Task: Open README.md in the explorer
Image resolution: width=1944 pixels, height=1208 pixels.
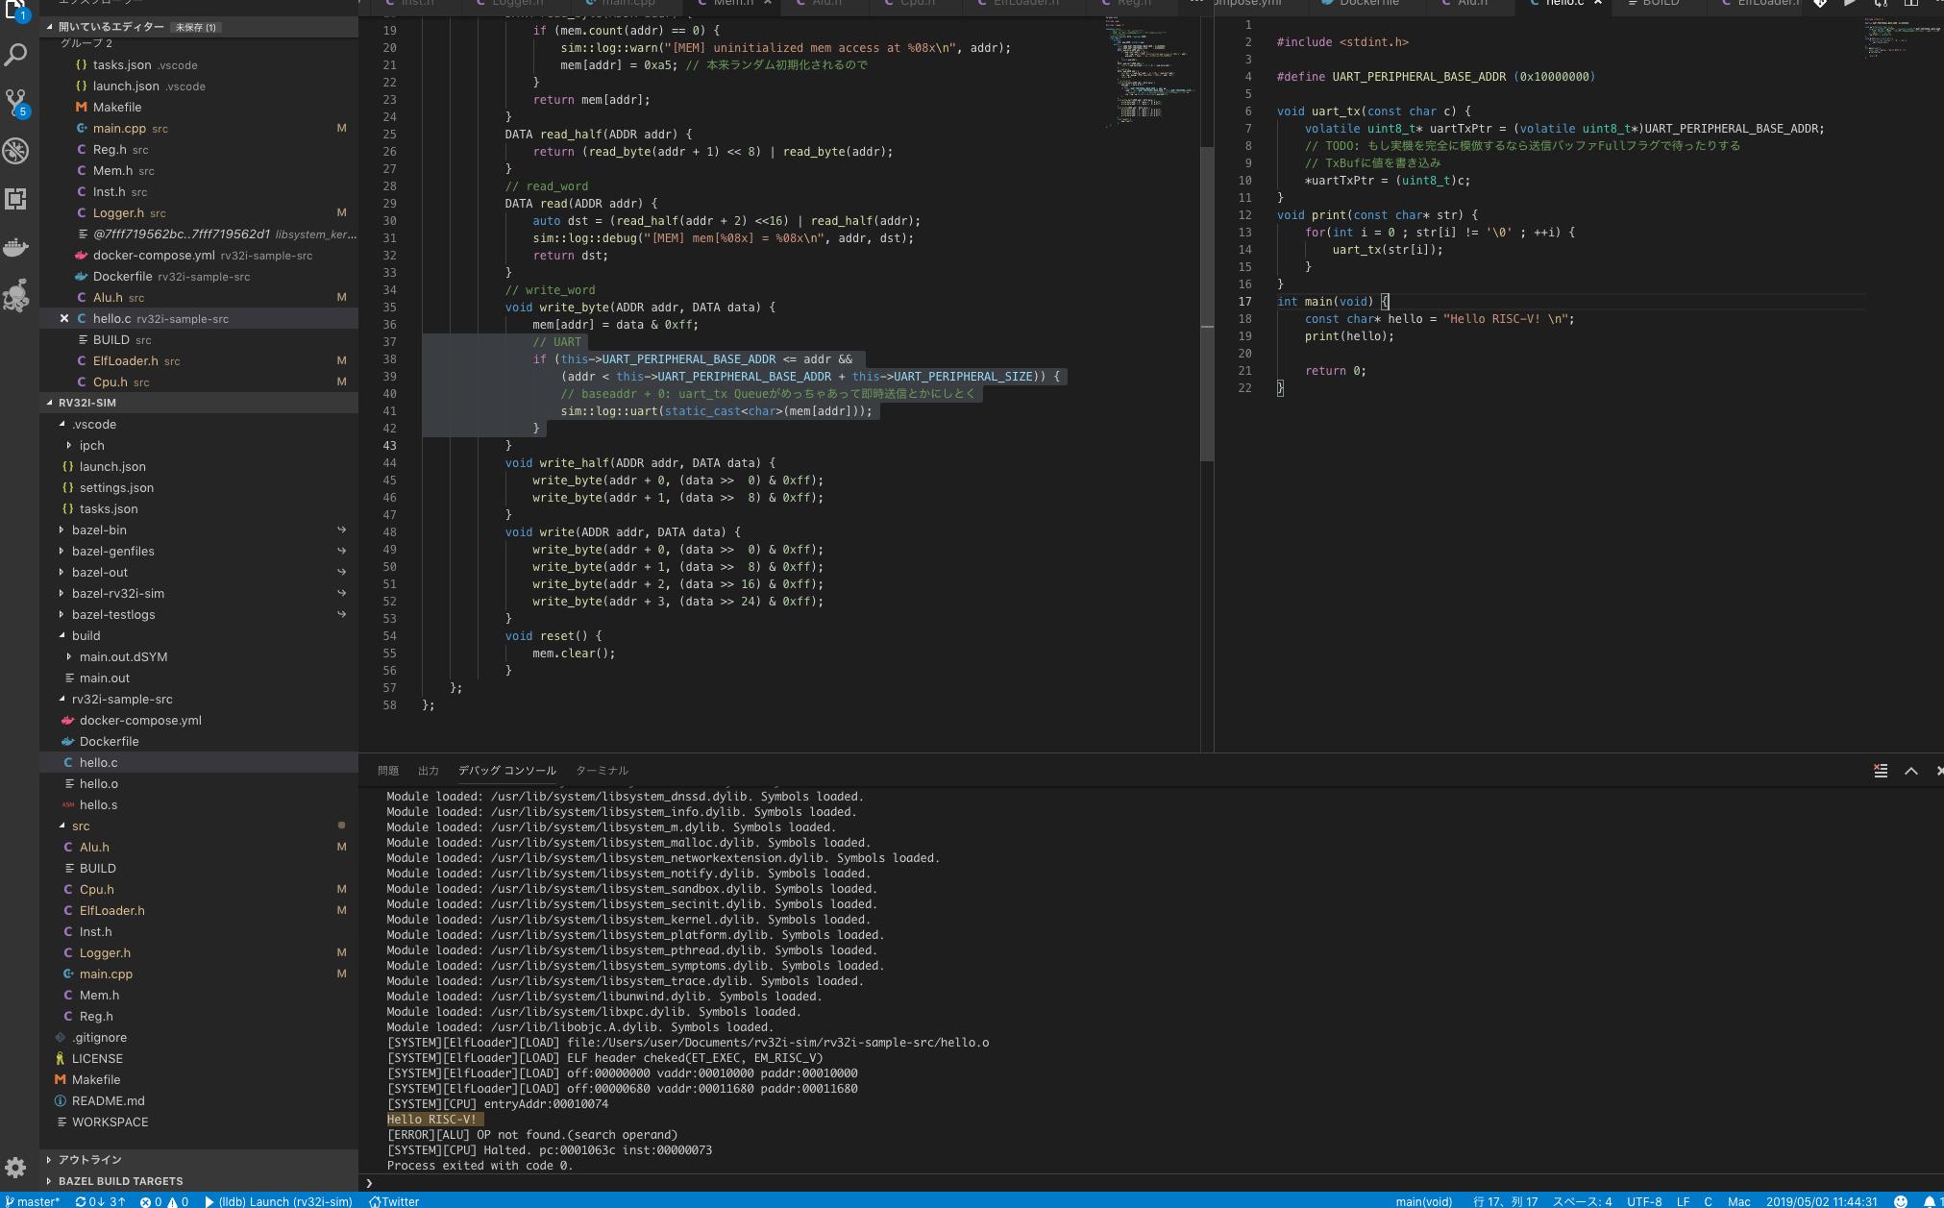Action: click(199, 1100)
